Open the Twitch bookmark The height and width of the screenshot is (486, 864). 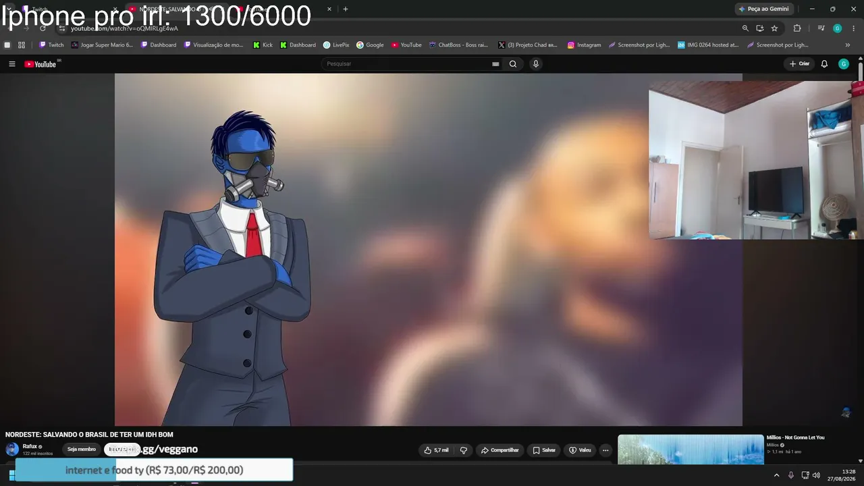pyautogui.click(x=51, y=45)
